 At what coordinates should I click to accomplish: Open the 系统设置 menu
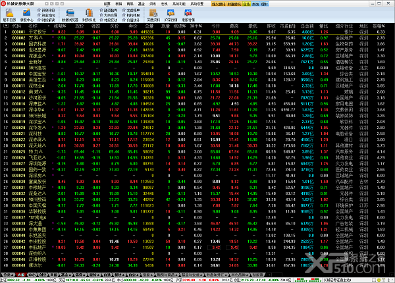[197, 4]
